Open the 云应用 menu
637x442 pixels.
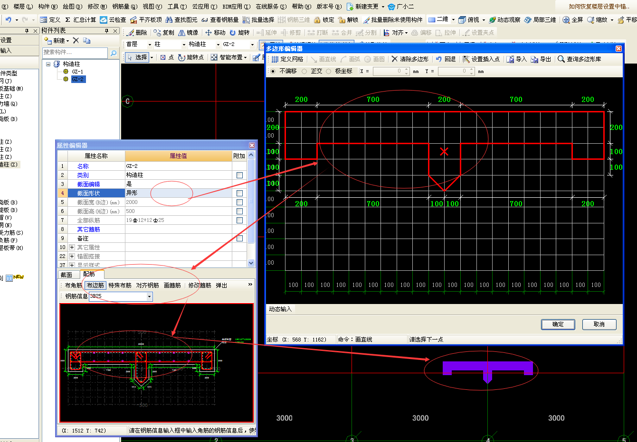coord(204,6)
